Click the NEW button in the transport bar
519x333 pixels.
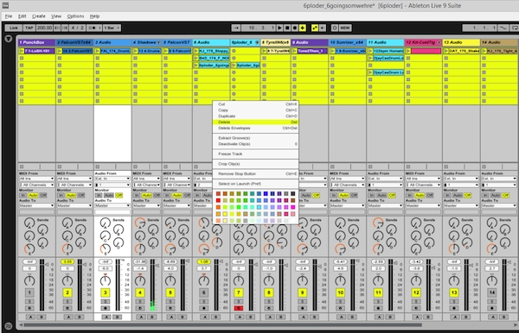[x=345, y=28]
